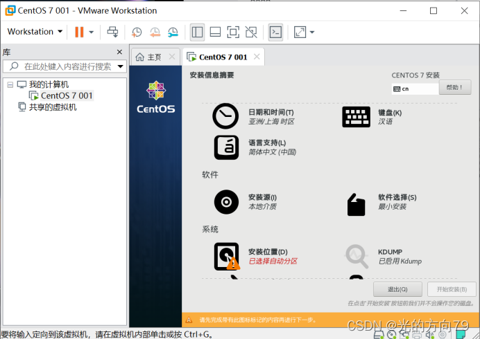Close the CentOS 7 001 tab

click(x=257, y=57)
